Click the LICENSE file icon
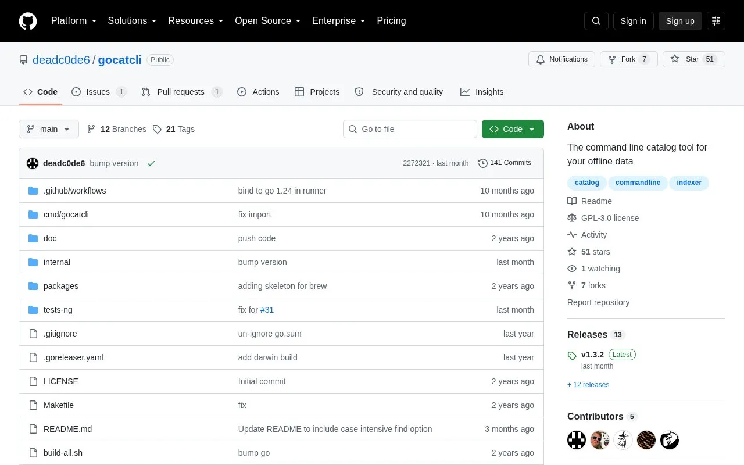This screenshot has height=465, width=744. 33,381
